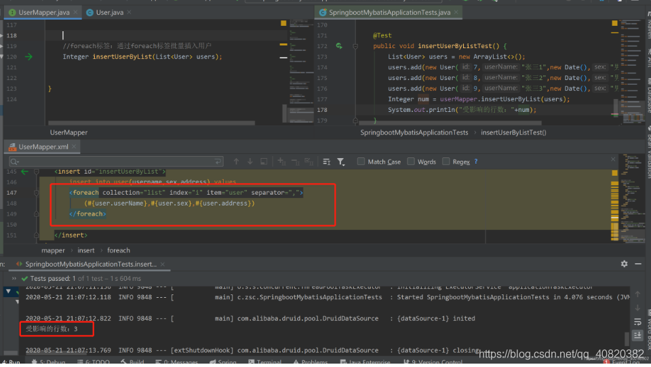The width and height of the screenshot is (651, 367).
Task: Click the inspection indicator in UserMapper.xml
Action: point(614,173)
